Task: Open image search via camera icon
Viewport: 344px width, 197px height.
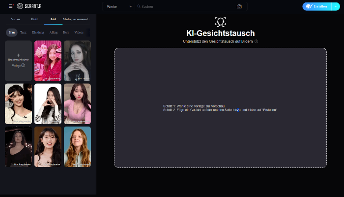Action: 239,6
